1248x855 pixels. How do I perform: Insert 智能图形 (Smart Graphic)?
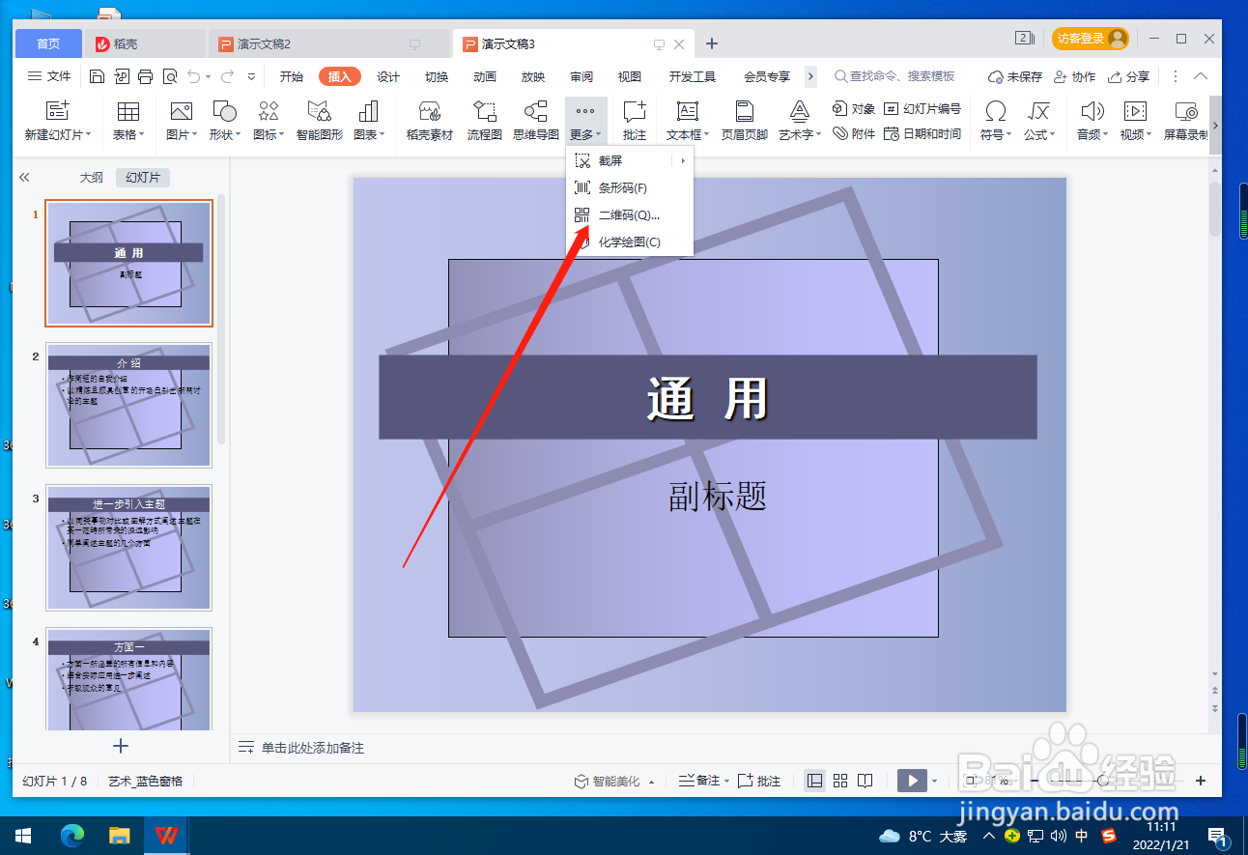click(x=320, y=122)
